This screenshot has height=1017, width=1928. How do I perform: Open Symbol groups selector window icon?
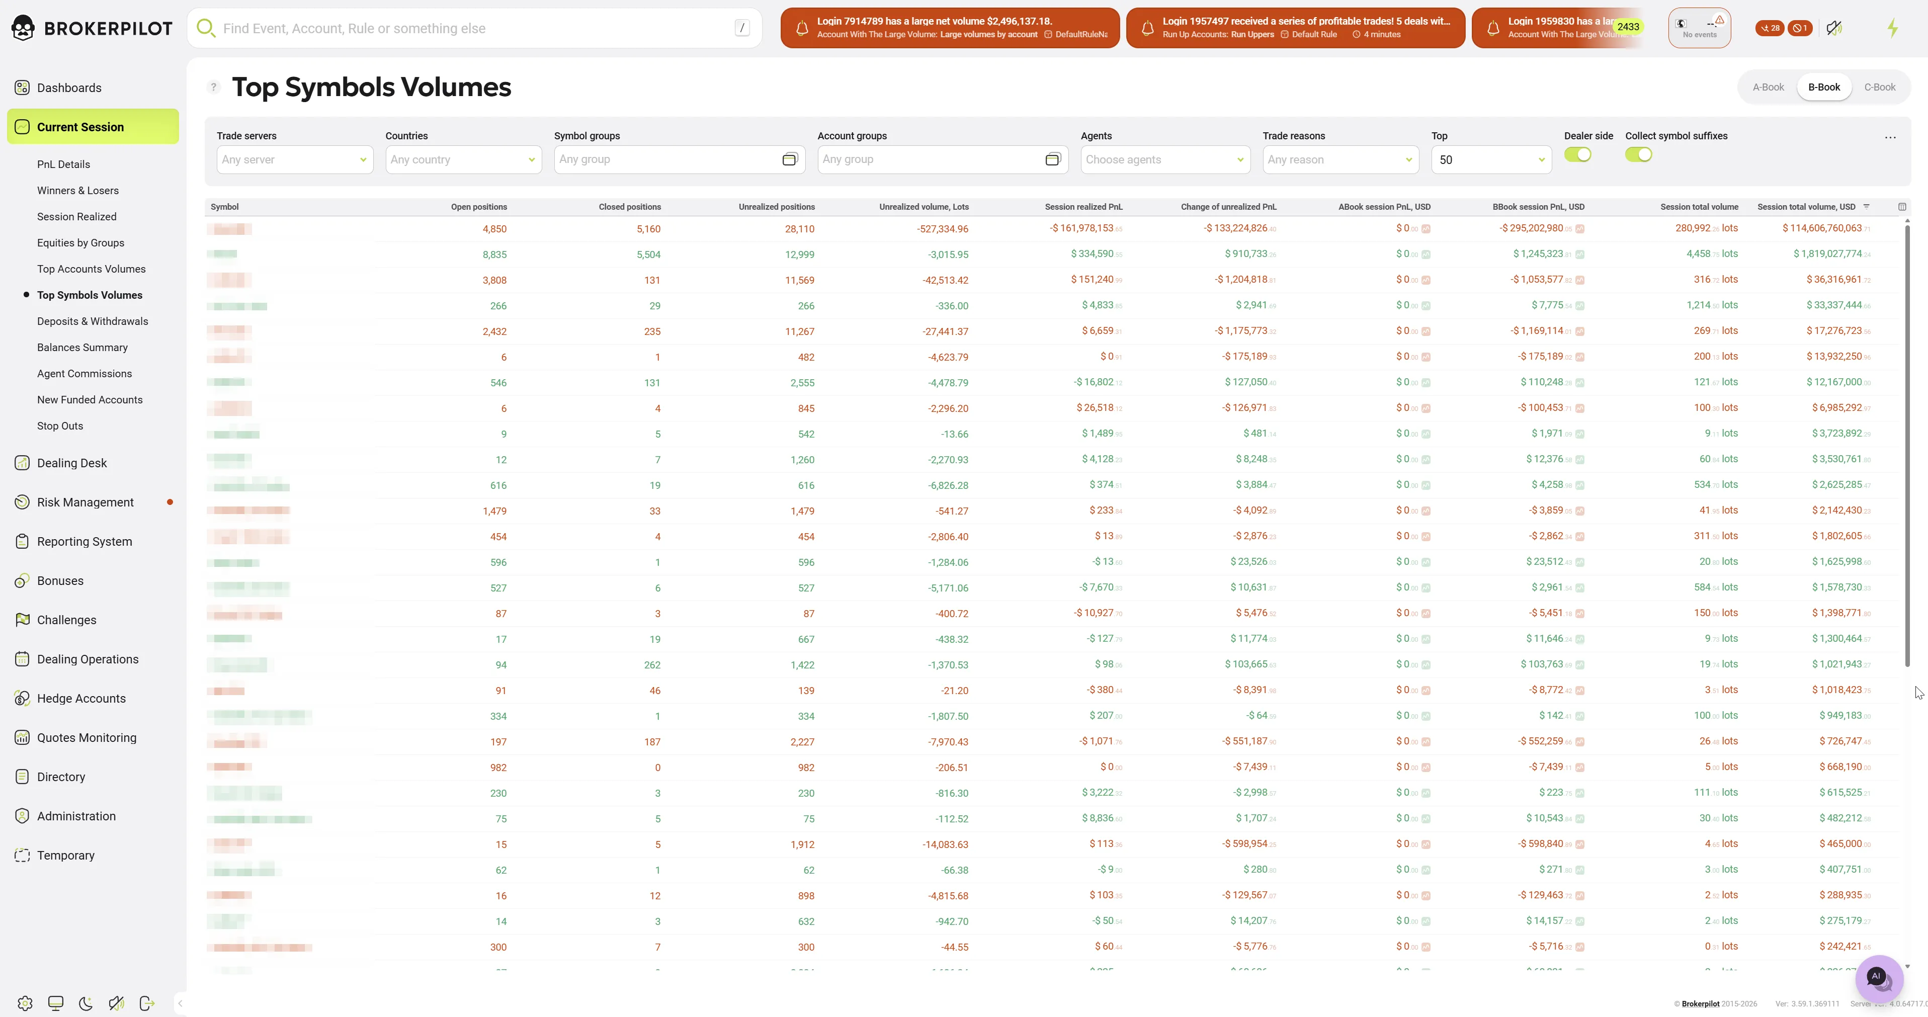790,159
